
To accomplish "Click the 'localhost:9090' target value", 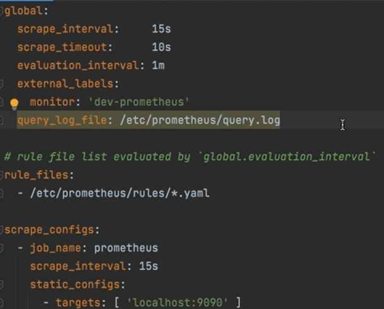I will click(178, 303).
